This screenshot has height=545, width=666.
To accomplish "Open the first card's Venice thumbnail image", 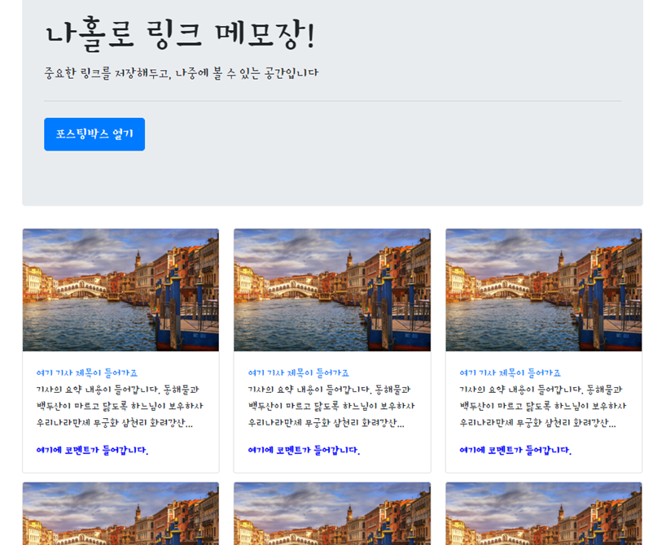I will tap(120, 290).
